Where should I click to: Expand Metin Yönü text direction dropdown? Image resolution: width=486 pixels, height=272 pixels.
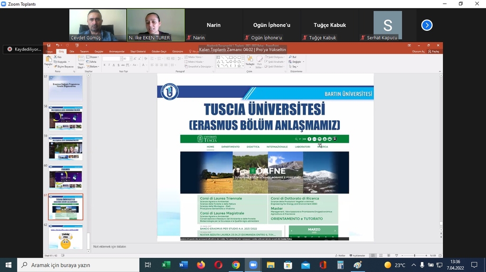(194, 57)
